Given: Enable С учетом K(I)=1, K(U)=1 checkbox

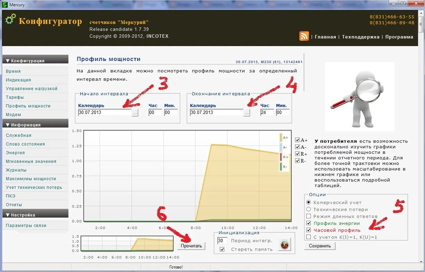Looking at the screenshot, I should (308, 237).
